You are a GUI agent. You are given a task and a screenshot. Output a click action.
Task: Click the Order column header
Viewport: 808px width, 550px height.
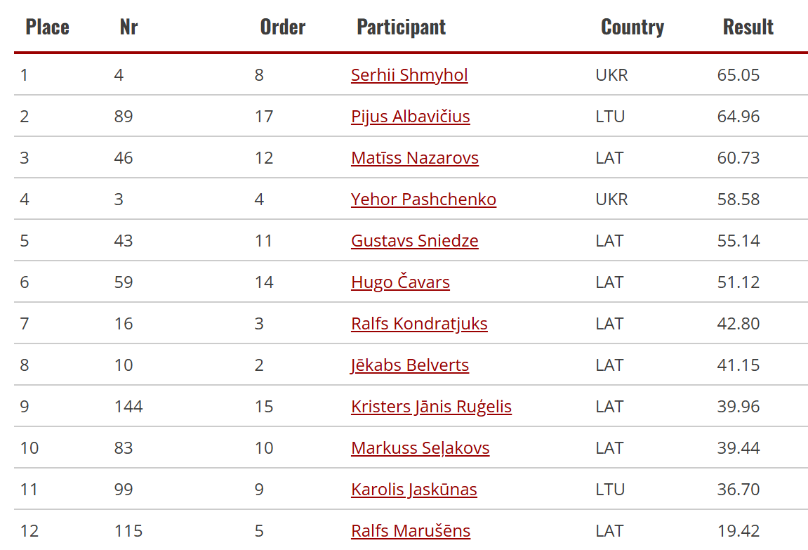click(282, 27)
